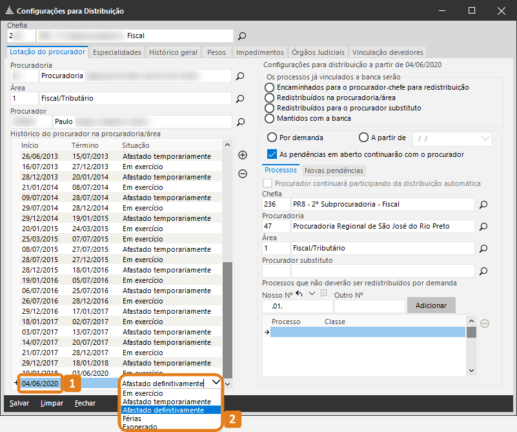Open the Procurador substituto search icon

point(483,271)
